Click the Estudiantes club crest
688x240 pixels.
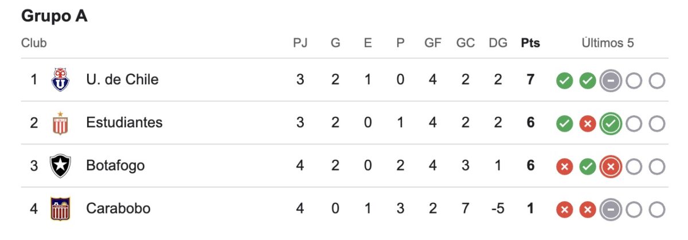pos(60,123)
